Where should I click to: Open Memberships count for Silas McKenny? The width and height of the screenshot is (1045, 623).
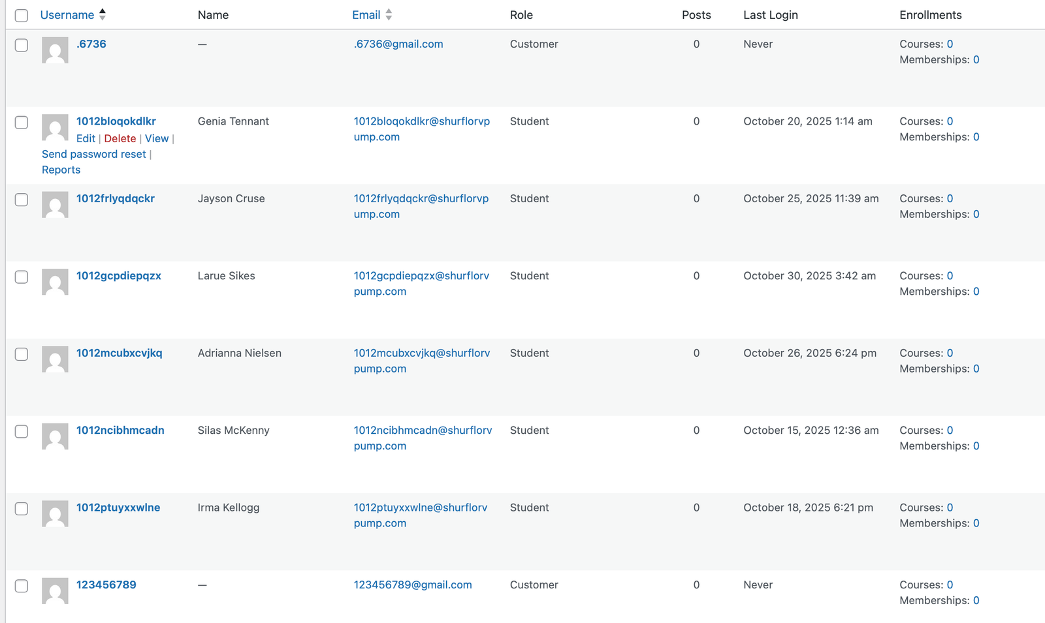(x=976, y=446)
